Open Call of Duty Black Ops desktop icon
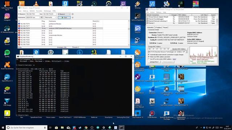 click(x=7, y=6)
